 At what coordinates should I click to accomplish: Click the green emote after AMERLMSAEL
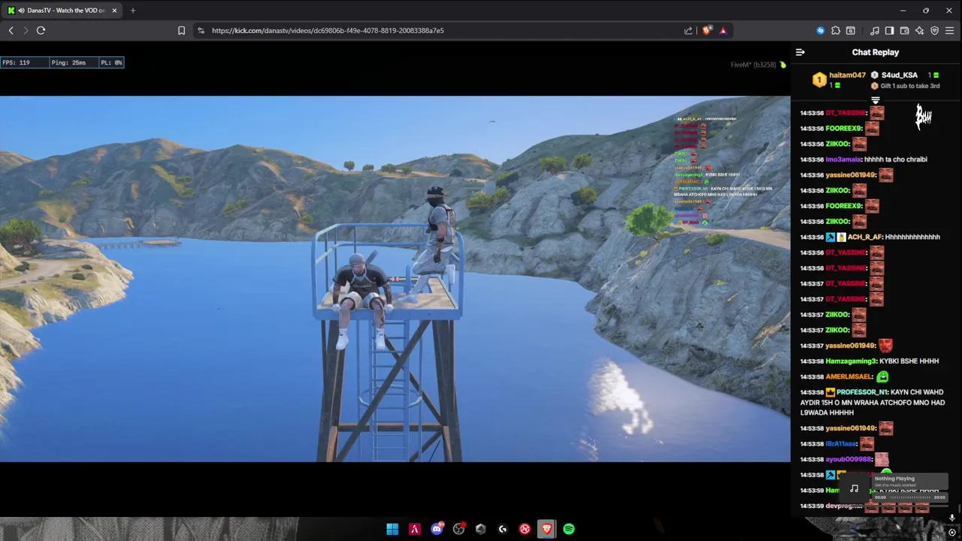pos(882,376)
